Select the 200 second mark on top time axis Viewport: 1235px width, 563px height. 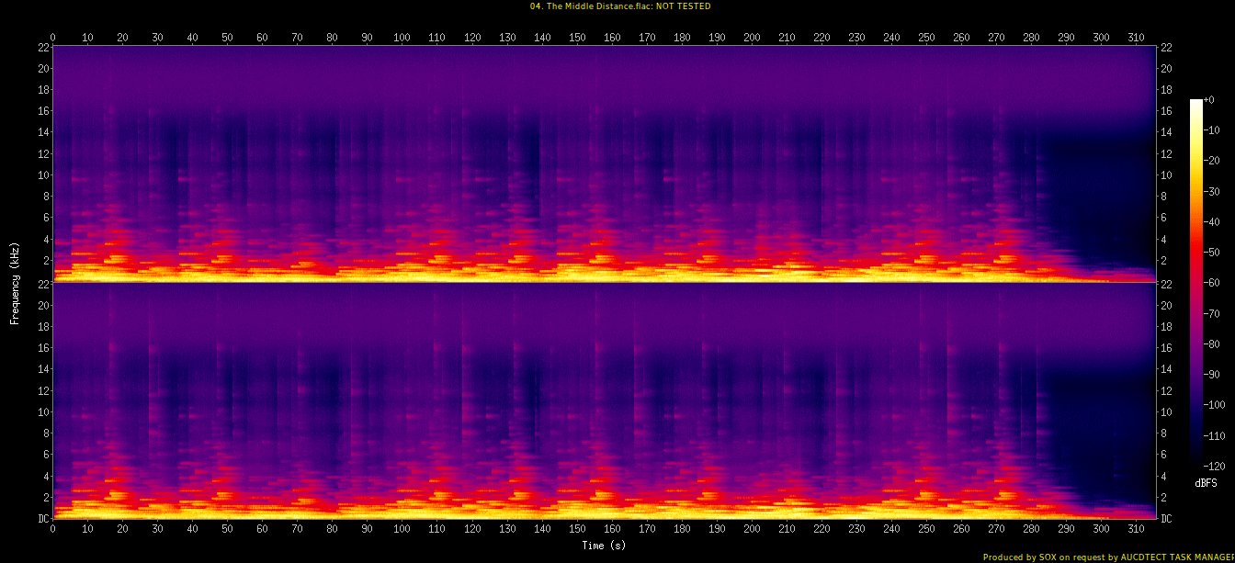752,38
